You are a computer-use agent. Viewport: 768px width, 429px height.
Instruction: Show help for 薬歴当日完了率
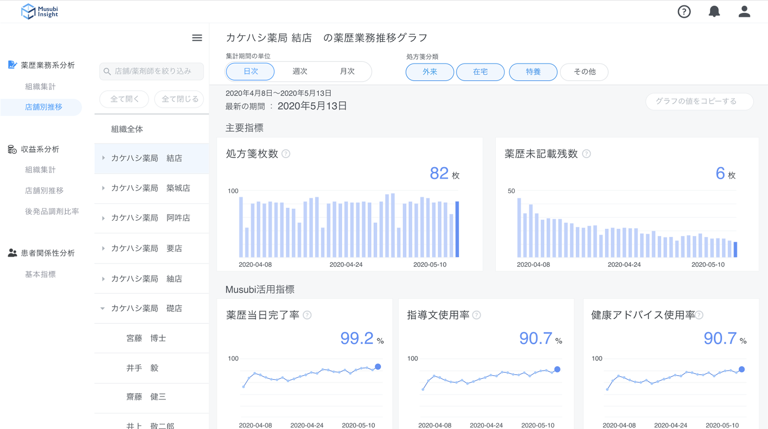(307, 315)
